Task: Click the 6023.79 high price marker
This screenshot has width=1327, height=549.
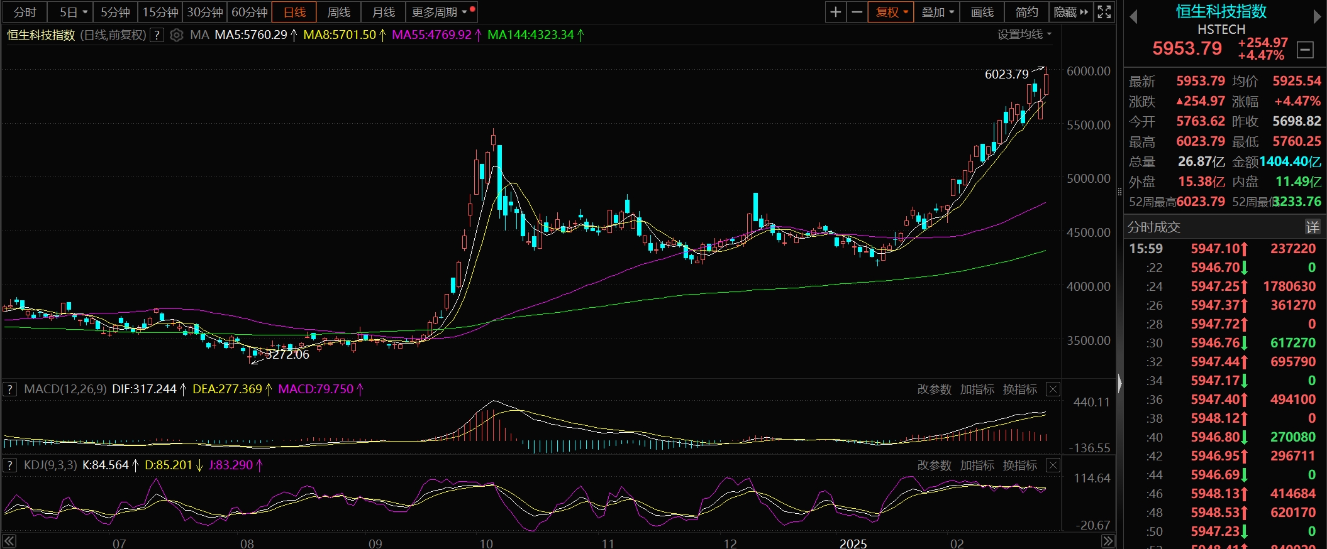Action: pyautogui.click(x=1006, y=75)
